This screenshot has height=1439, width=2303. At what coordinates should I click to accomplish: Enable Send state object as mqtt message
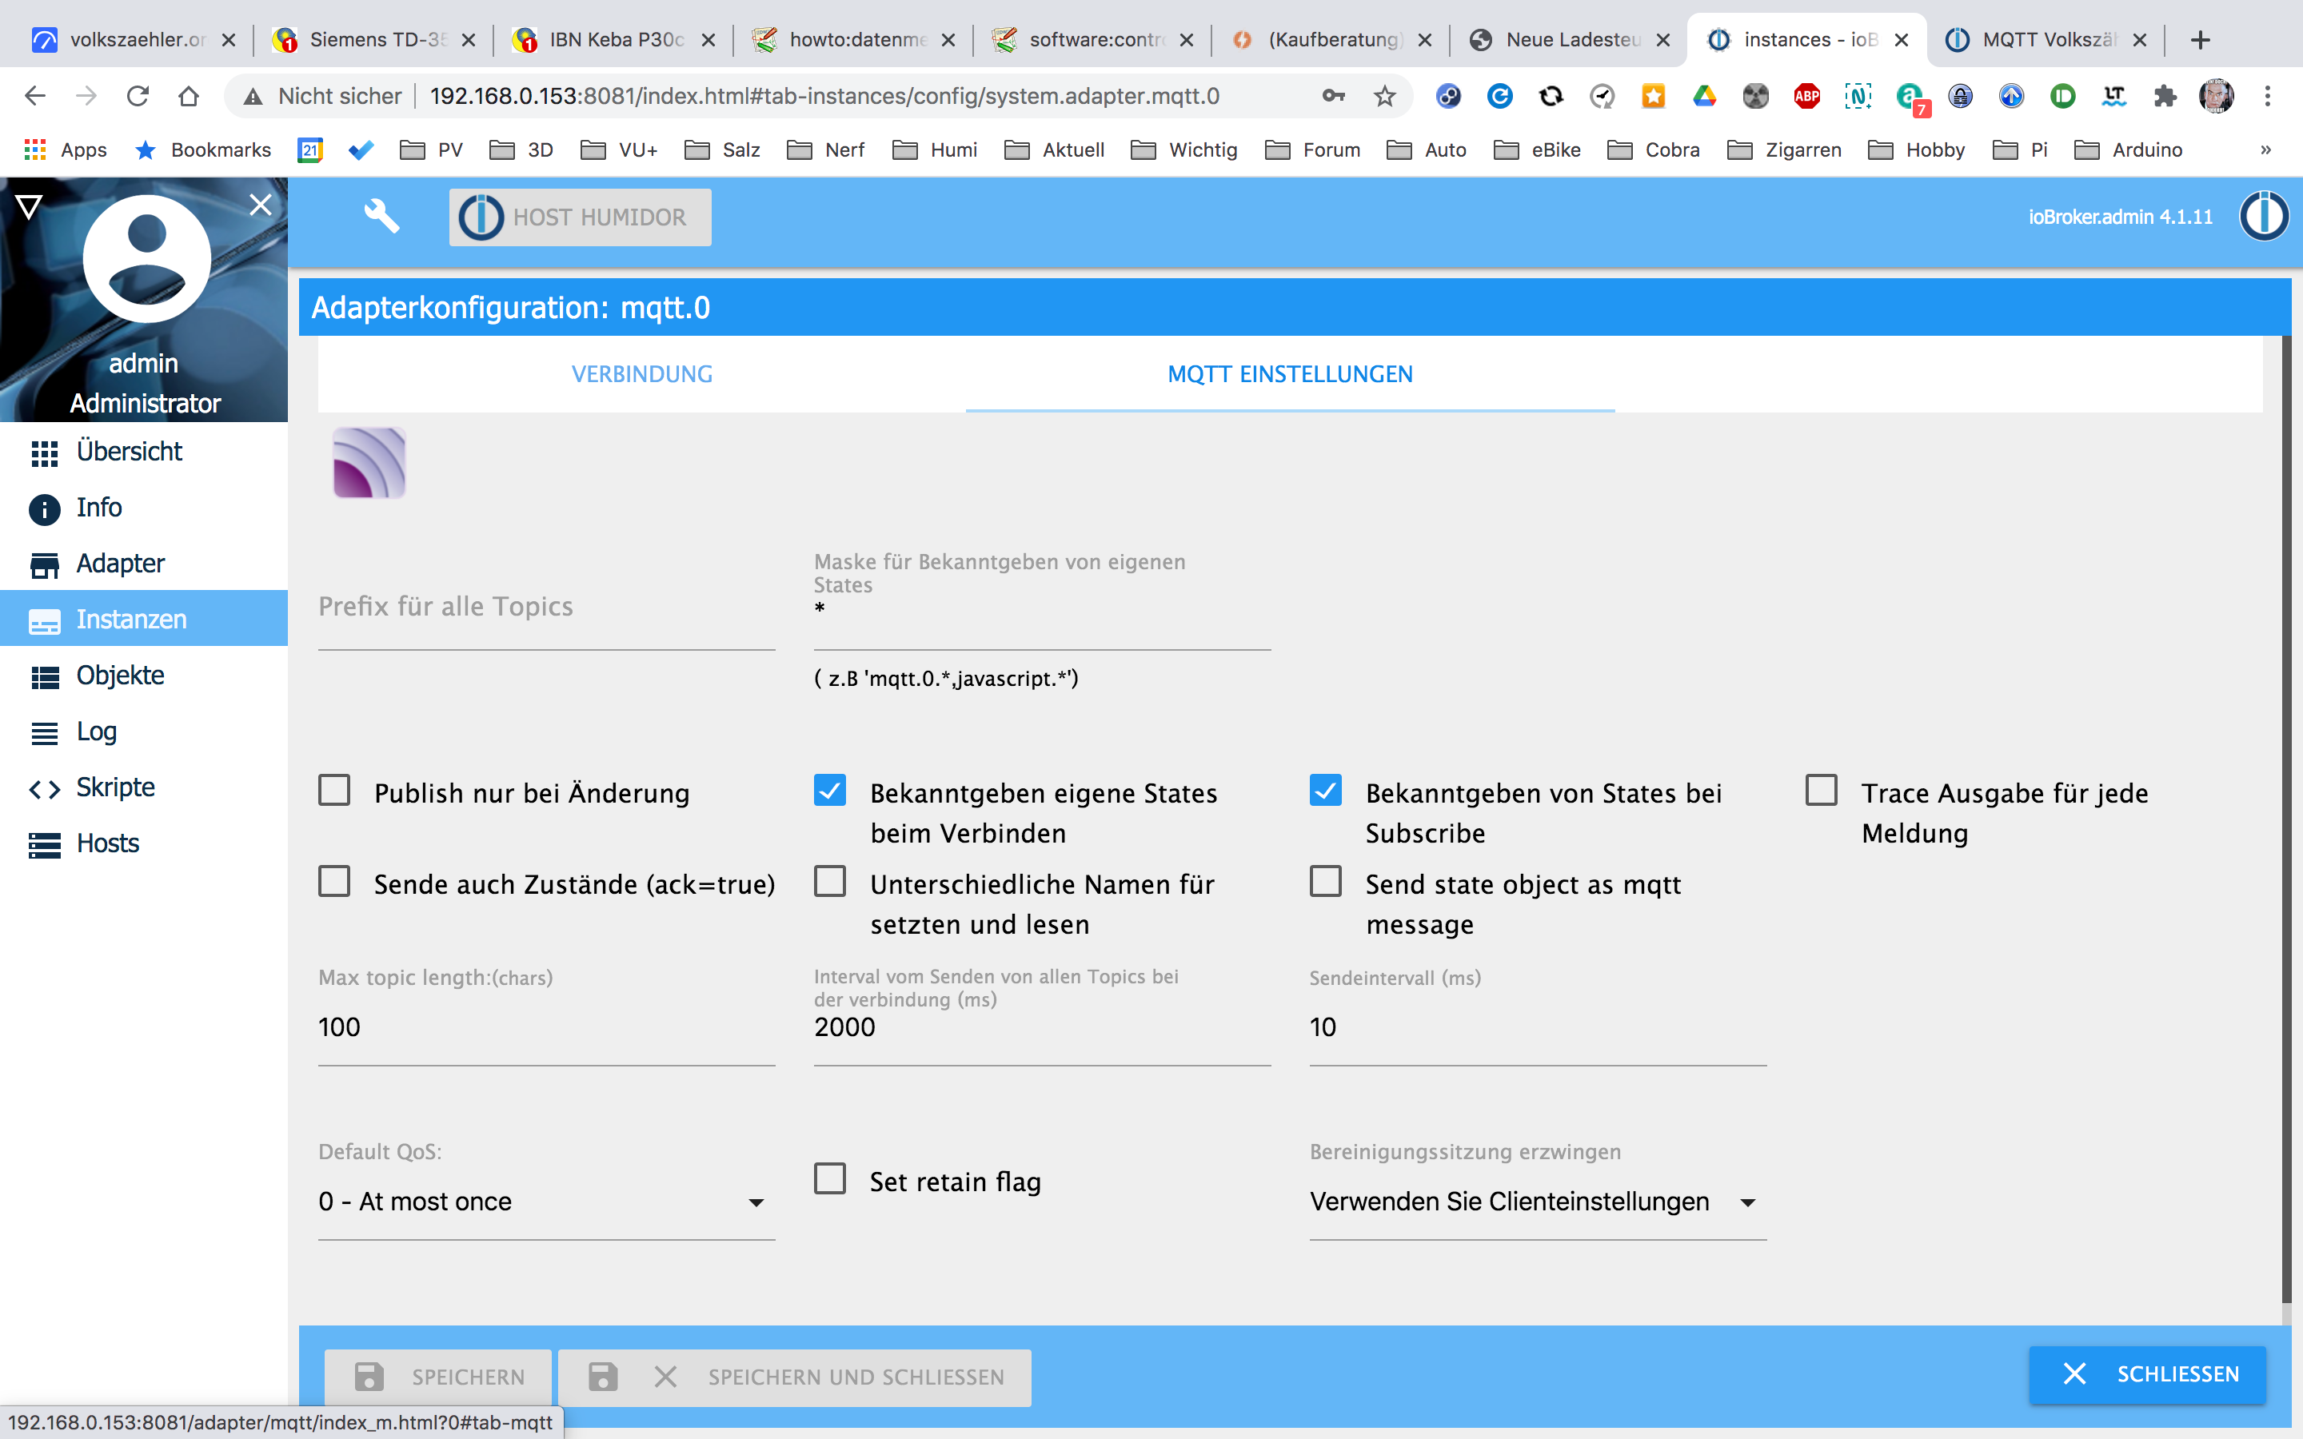(1326, 883)
